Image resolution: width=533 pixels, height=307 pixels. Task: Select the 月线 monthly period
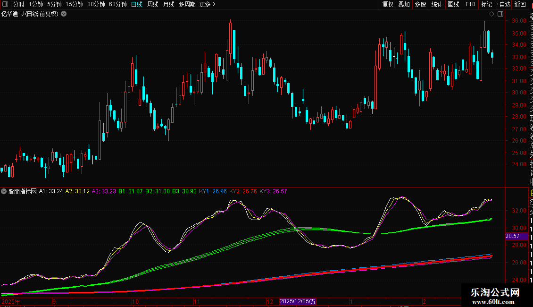[x=168, y=5]
